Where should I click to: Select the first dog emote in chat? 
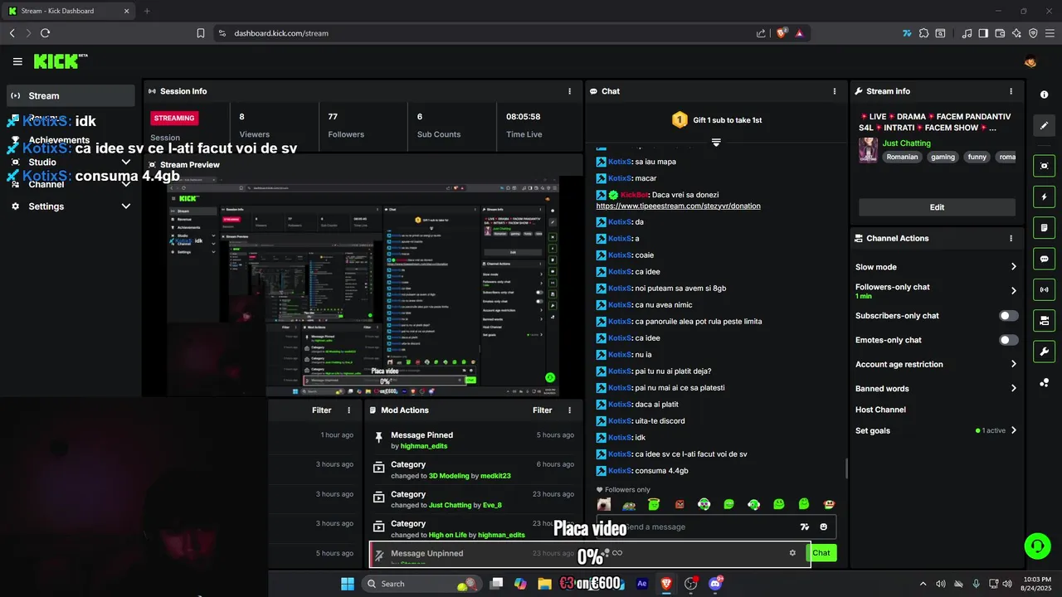604,504
